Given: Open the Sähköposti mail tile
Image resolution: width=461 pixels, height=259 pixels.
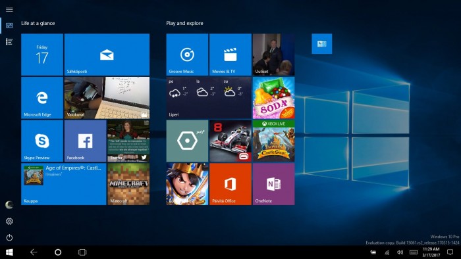Looking at the screenshot, I should click(107, 55).
